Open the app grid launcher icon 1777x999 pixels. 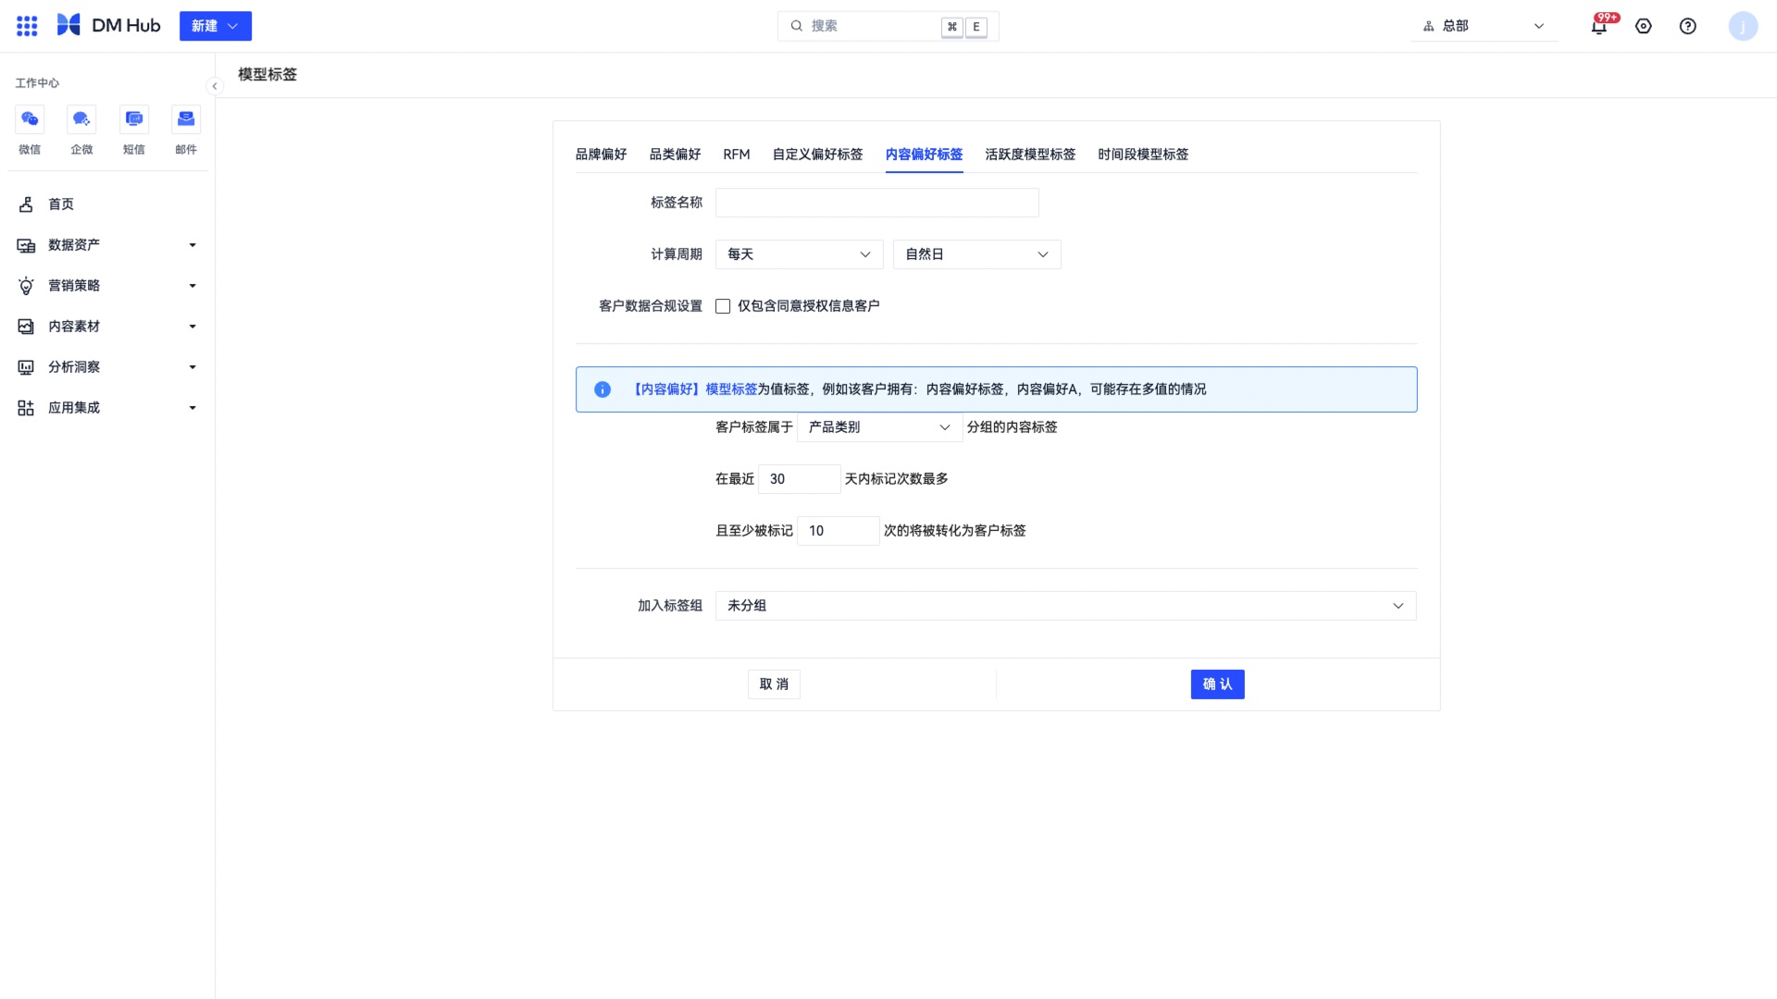tap(27, 26)
